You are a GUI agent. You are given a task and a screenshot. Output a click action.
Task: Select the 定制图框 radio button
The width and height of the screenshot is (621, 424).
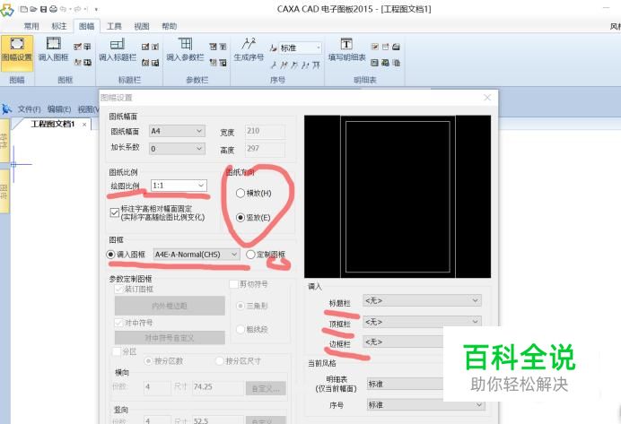[250, 255]
